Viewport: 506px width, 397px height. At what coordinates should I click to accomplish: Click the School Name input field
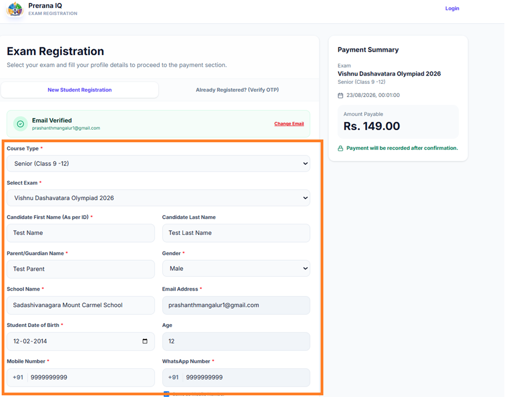[81, 305]
